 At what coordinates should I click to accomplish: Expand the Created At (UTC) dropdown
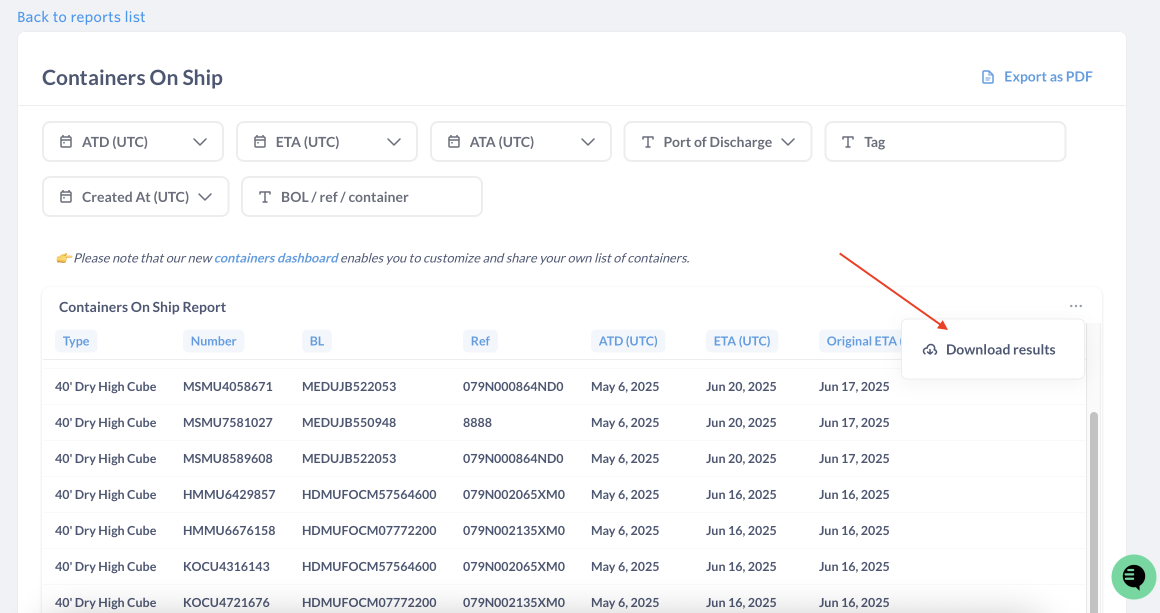point(205,197)
